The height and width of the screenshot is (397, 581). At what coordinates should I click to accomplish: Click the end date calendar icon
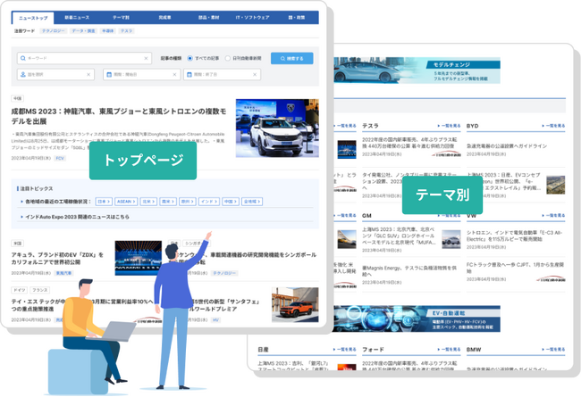[189, 75]
